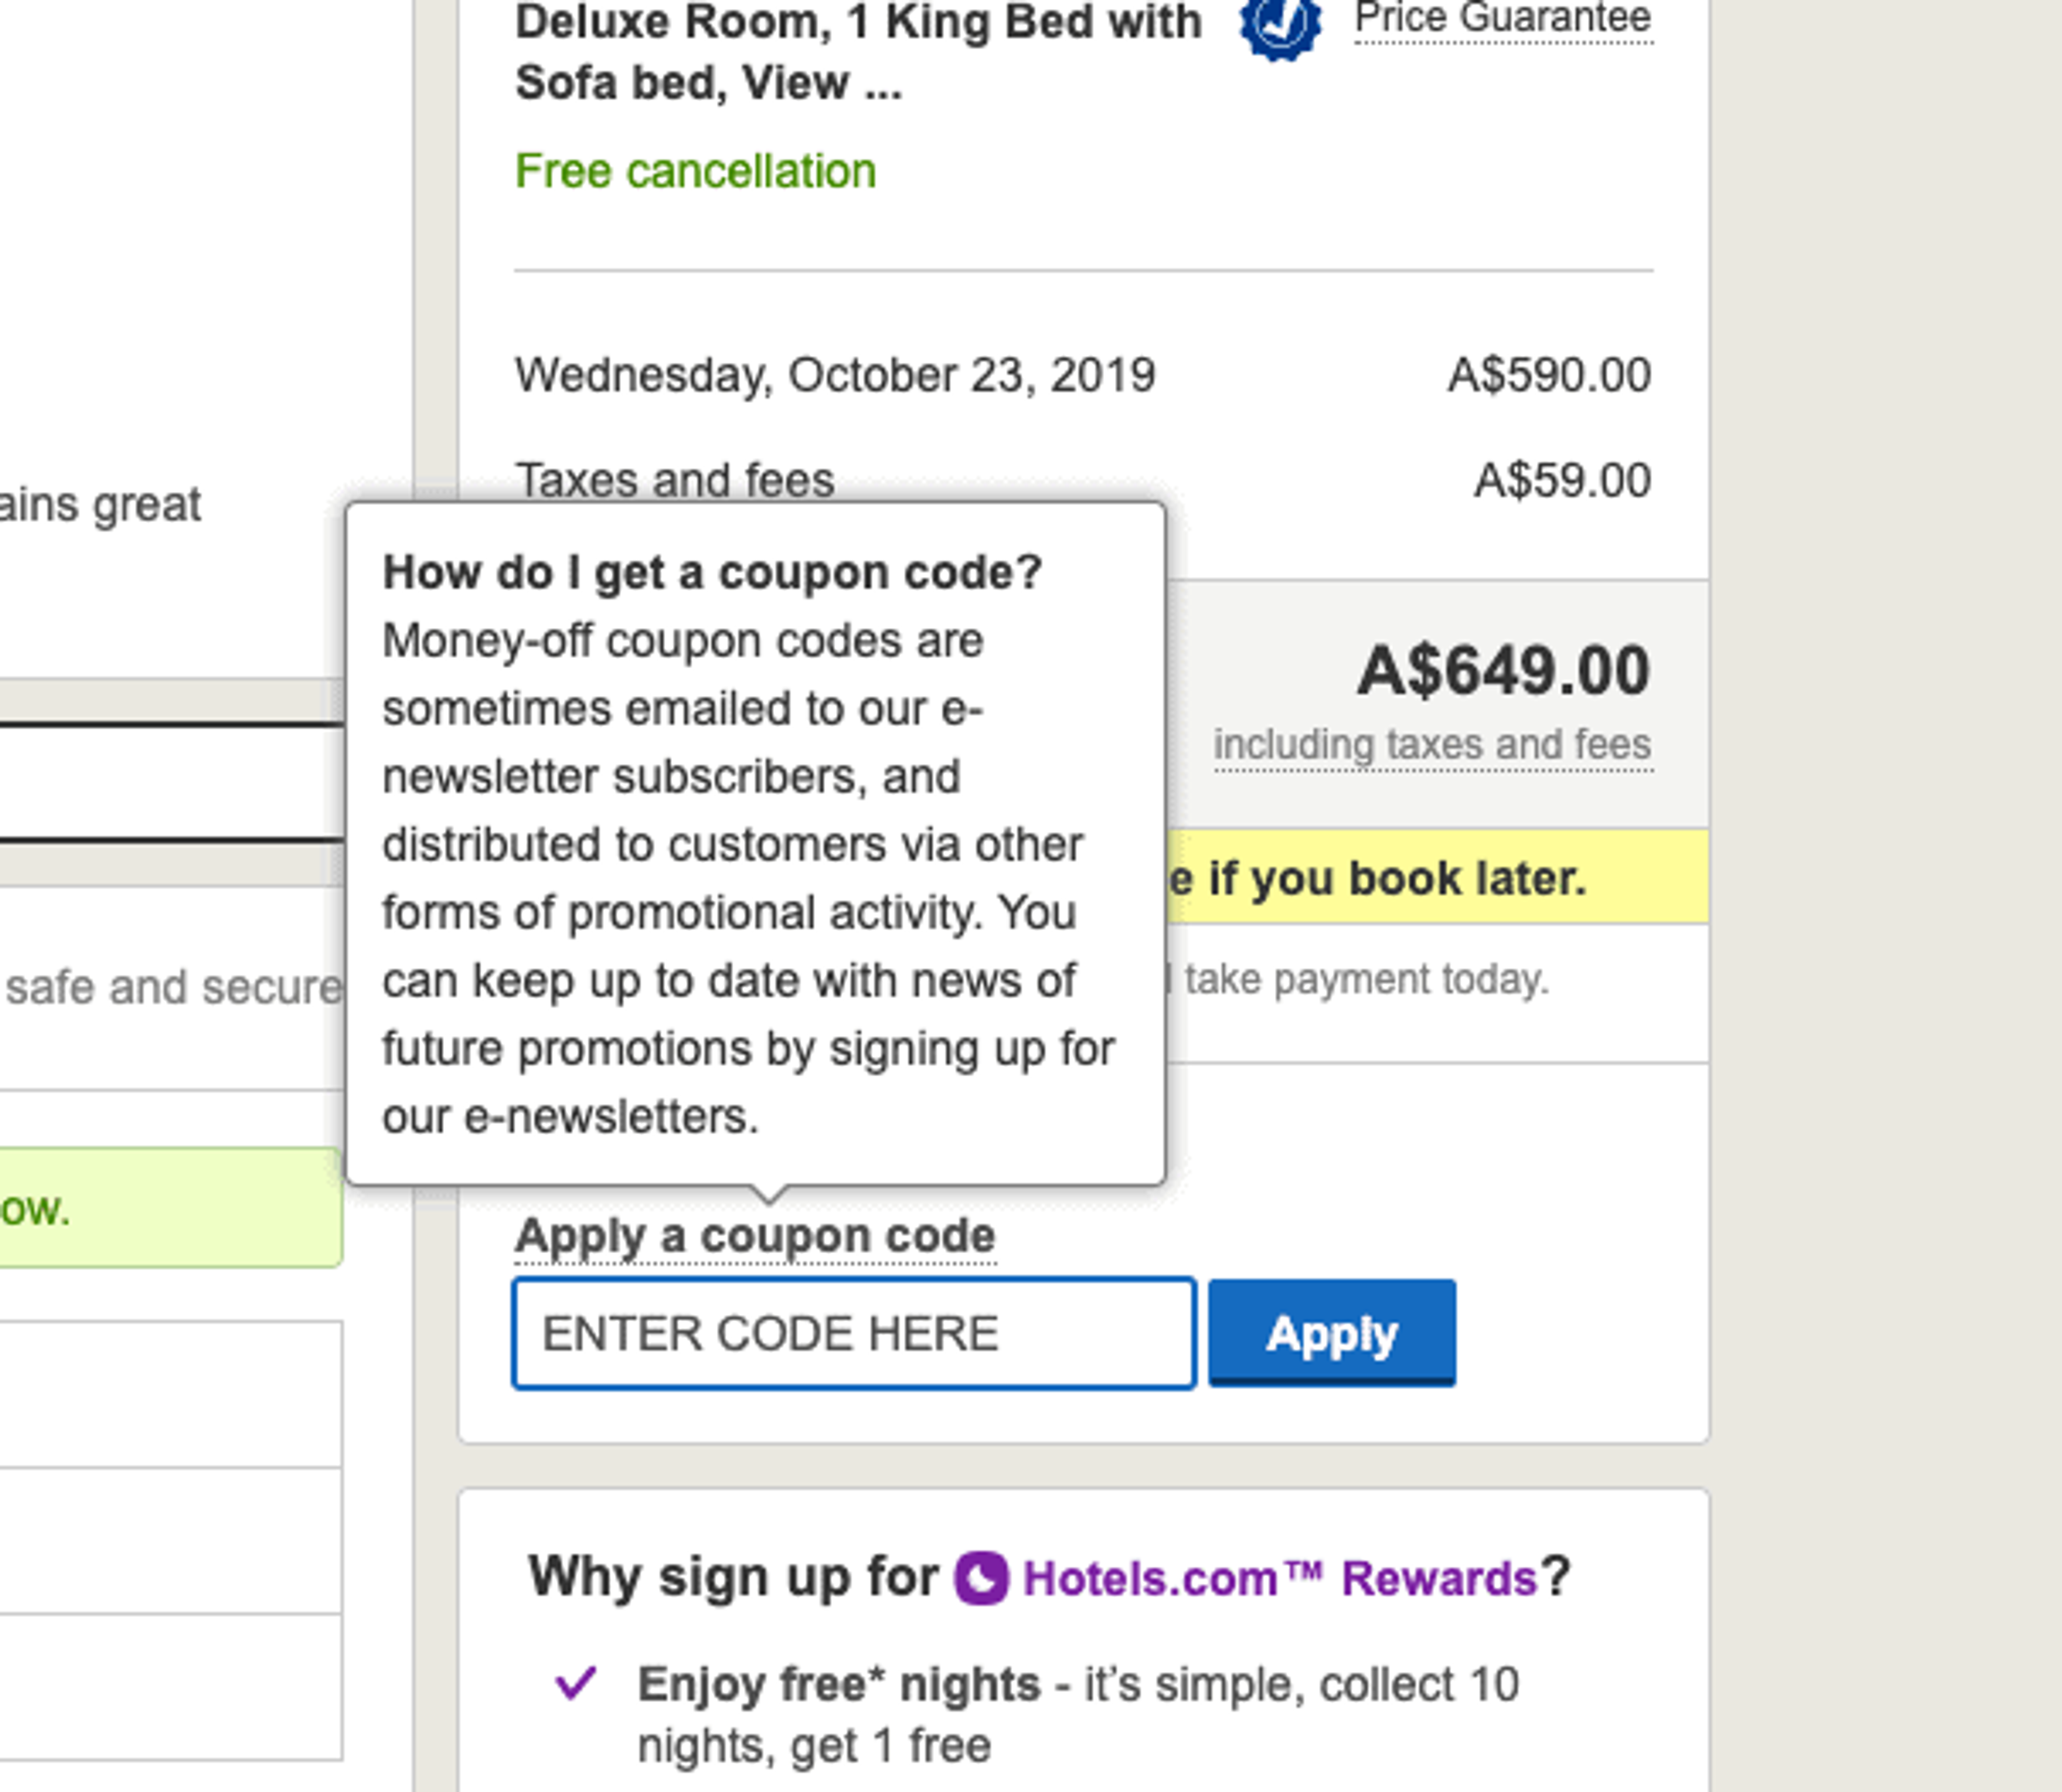Click the Wednesday, October 23, 2019 date line
Image resolution: width=2062 pixels, height=1792 pixels.
[x=834, y=376]
